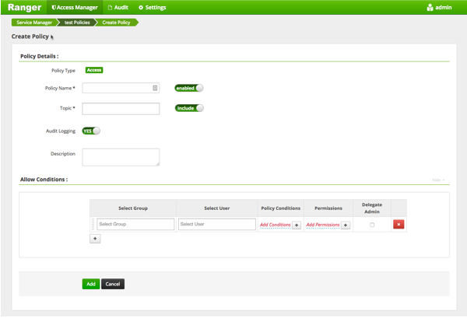The width and height of the screenshot is (467, 318).
Task: Go to test Policies breadcrumb
Action: (x=79, y=23)
